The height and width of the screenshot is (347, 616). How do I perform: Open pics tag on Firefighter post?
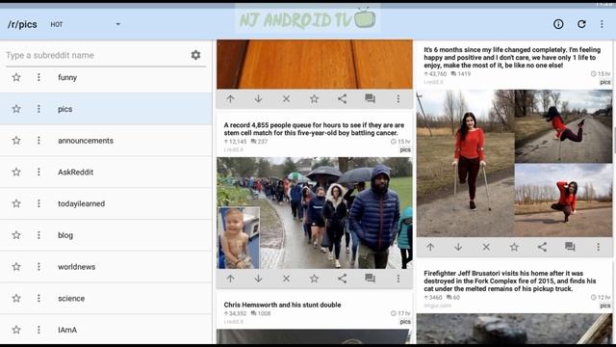(x=605, y=306)
